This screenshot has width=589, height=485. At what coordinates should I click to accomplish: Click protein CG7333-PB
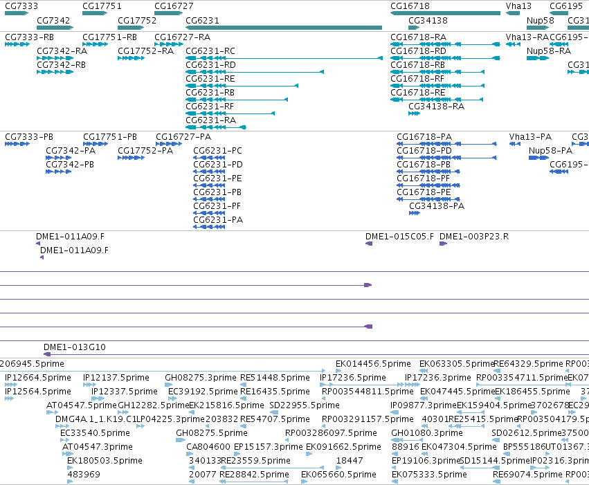pyautogui.click(x=29, y=137)
